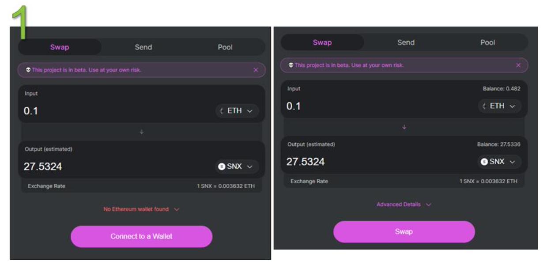Click the Exchange Rate row in right panel
551x265 pixels.
click(404, 182)
